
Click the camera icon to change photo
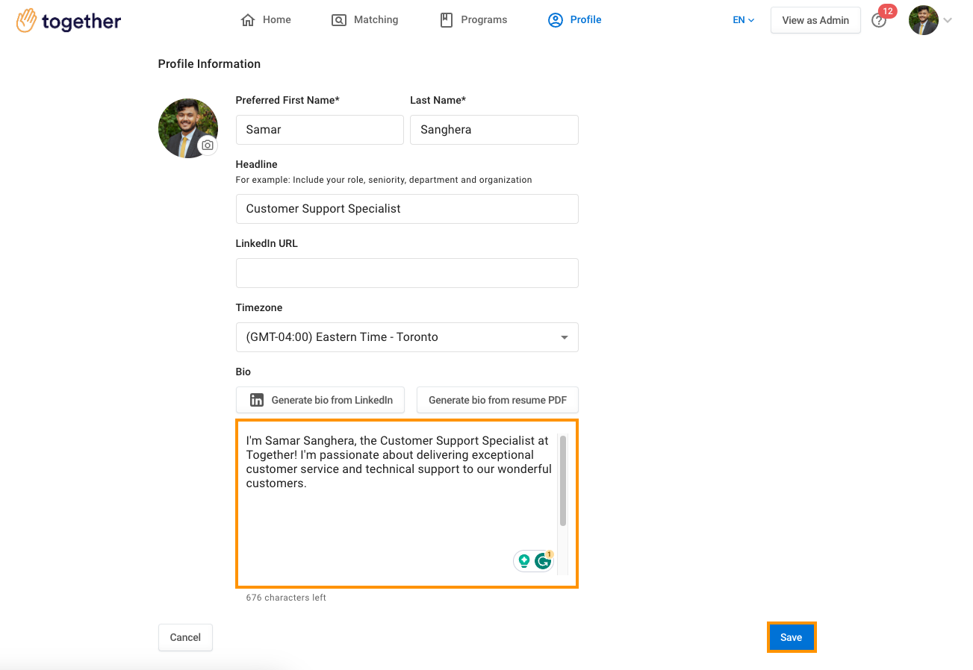tap(208, 145)
